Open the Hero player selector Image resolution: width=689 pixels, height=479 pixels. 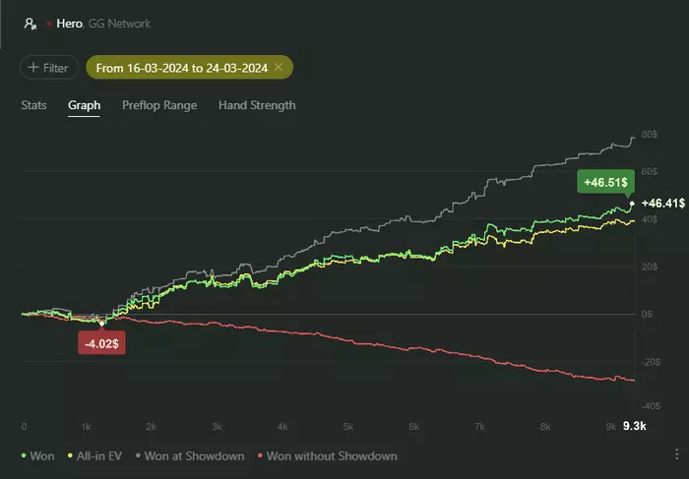coord(70,23)
